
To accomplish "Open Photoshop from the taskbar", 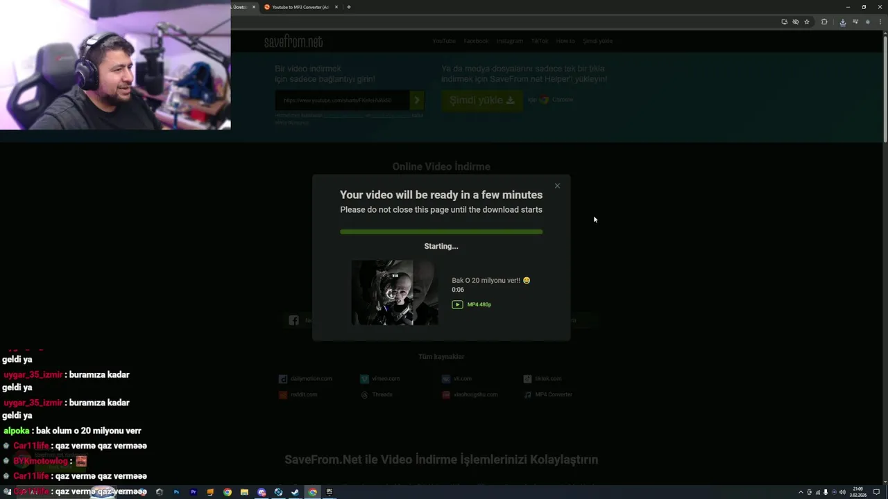I will click(x=176, y=492).
